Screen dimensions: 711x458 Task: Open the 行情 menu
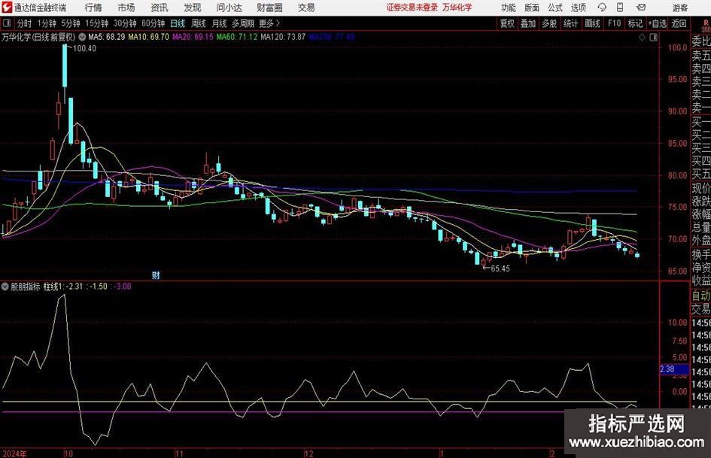[93, 8]
